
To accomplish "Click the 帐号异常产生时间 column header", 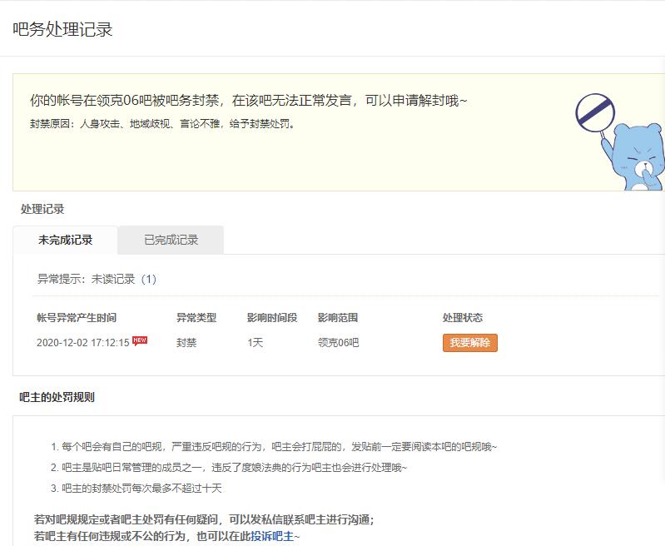I will pyautogui.click(x=77, y=318).
